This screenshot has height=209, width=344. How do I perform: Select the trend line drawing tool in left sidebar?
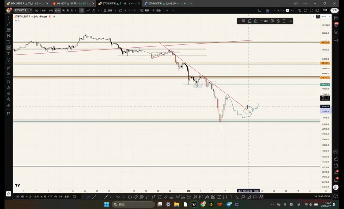pyautogui.click(x=9, y=24)
